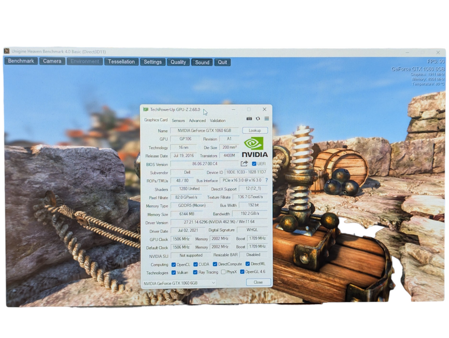449x338 pixels.
Task: Click the Technology value 16 nm
Action: click(183, 147)
